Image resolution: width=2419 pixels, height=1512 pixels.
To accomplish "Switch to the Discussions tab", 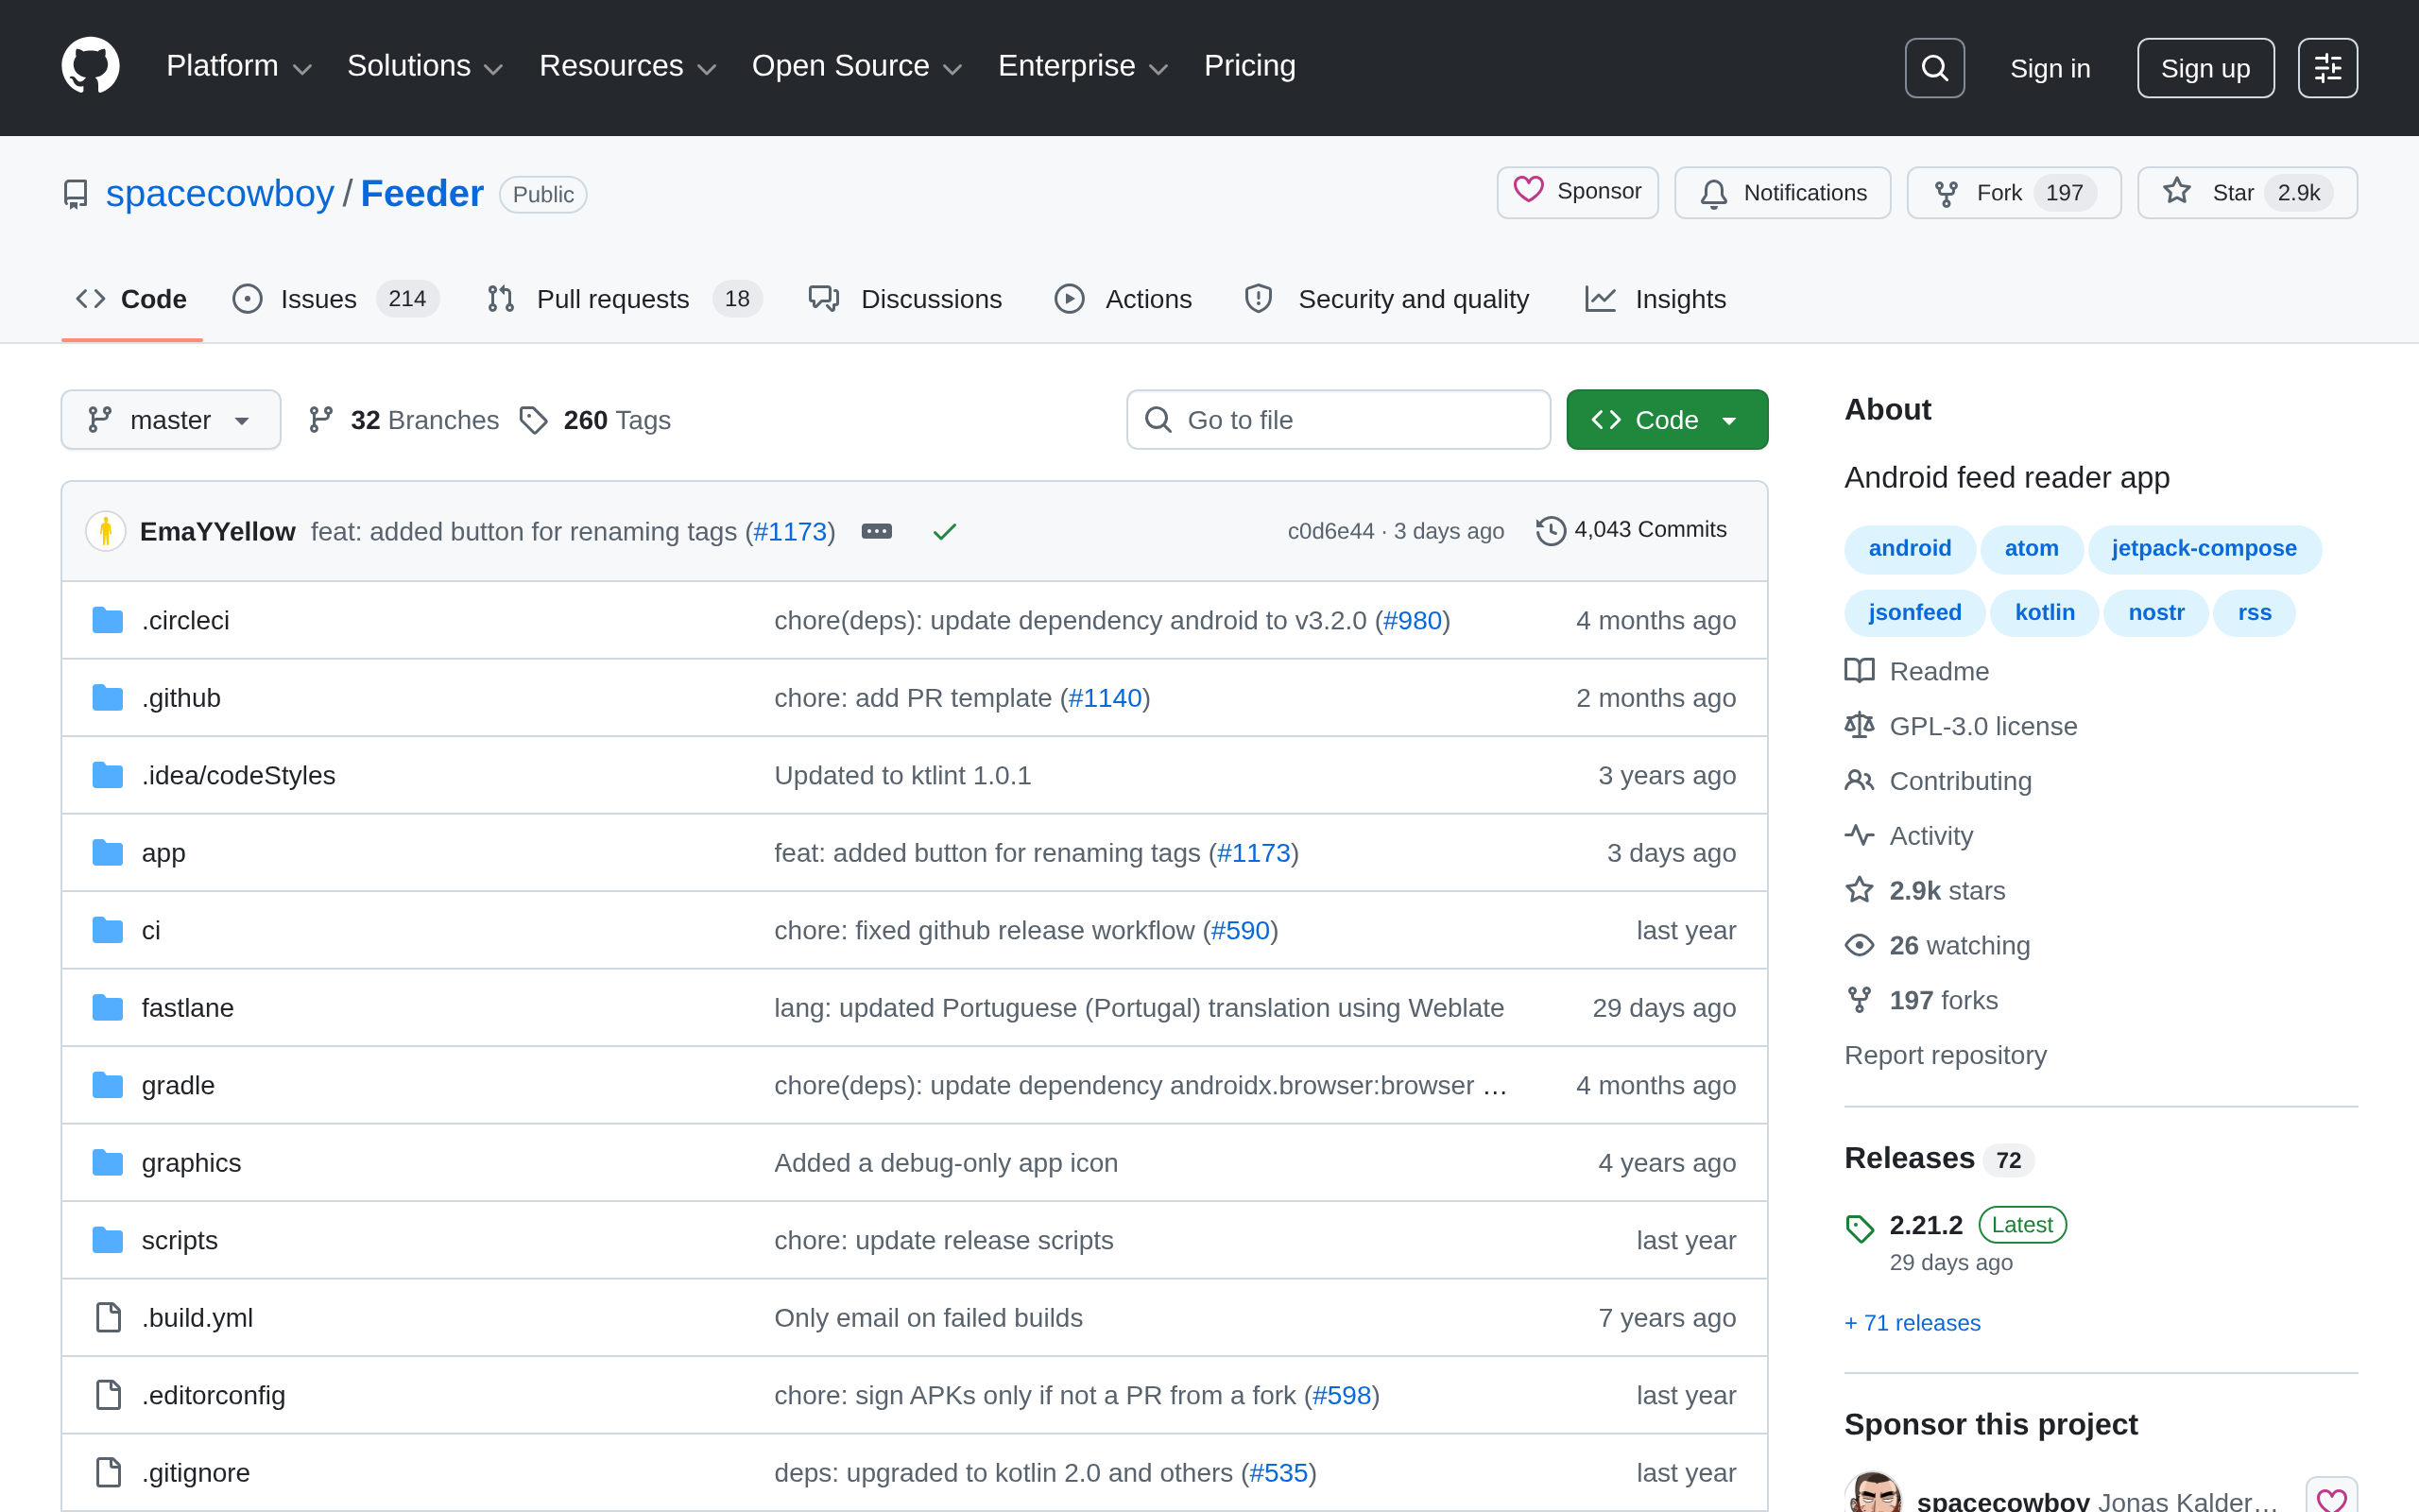I will (905, 299).
